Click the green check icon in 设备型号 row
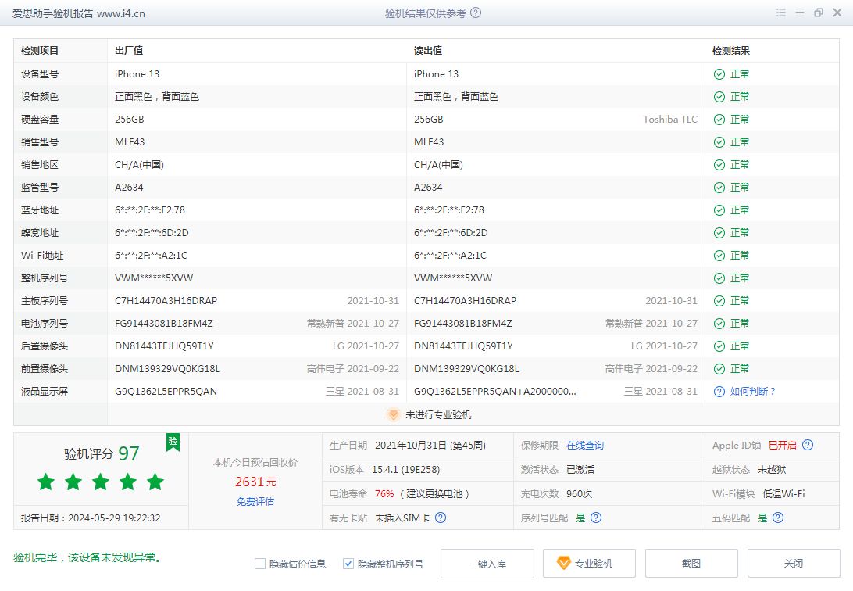853x591 pixels. point(719,74)
